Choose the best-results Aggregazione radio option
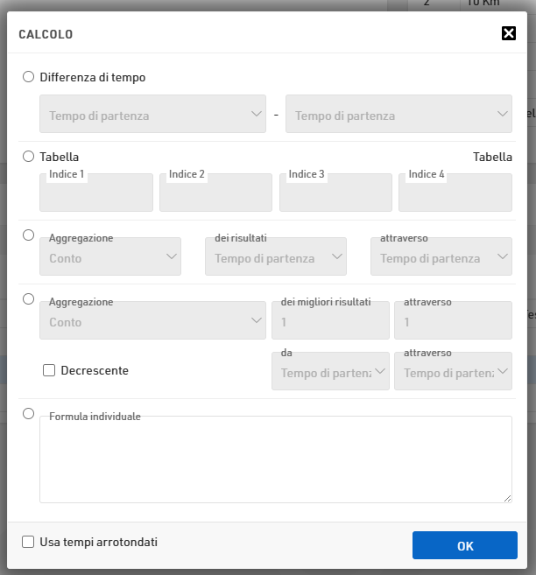Screen dimensions: 536x575 pyautogui.click(x=28, y=298)
